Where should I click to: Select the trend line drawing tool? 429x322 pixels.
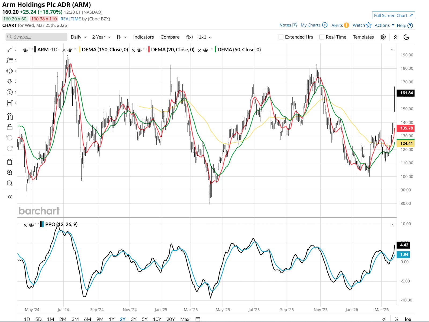[x=10, y=50]
